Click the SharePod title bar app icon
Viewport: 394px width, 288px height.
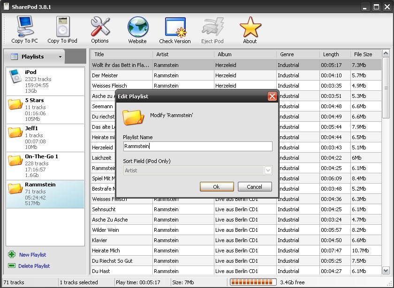pos(6,7)
